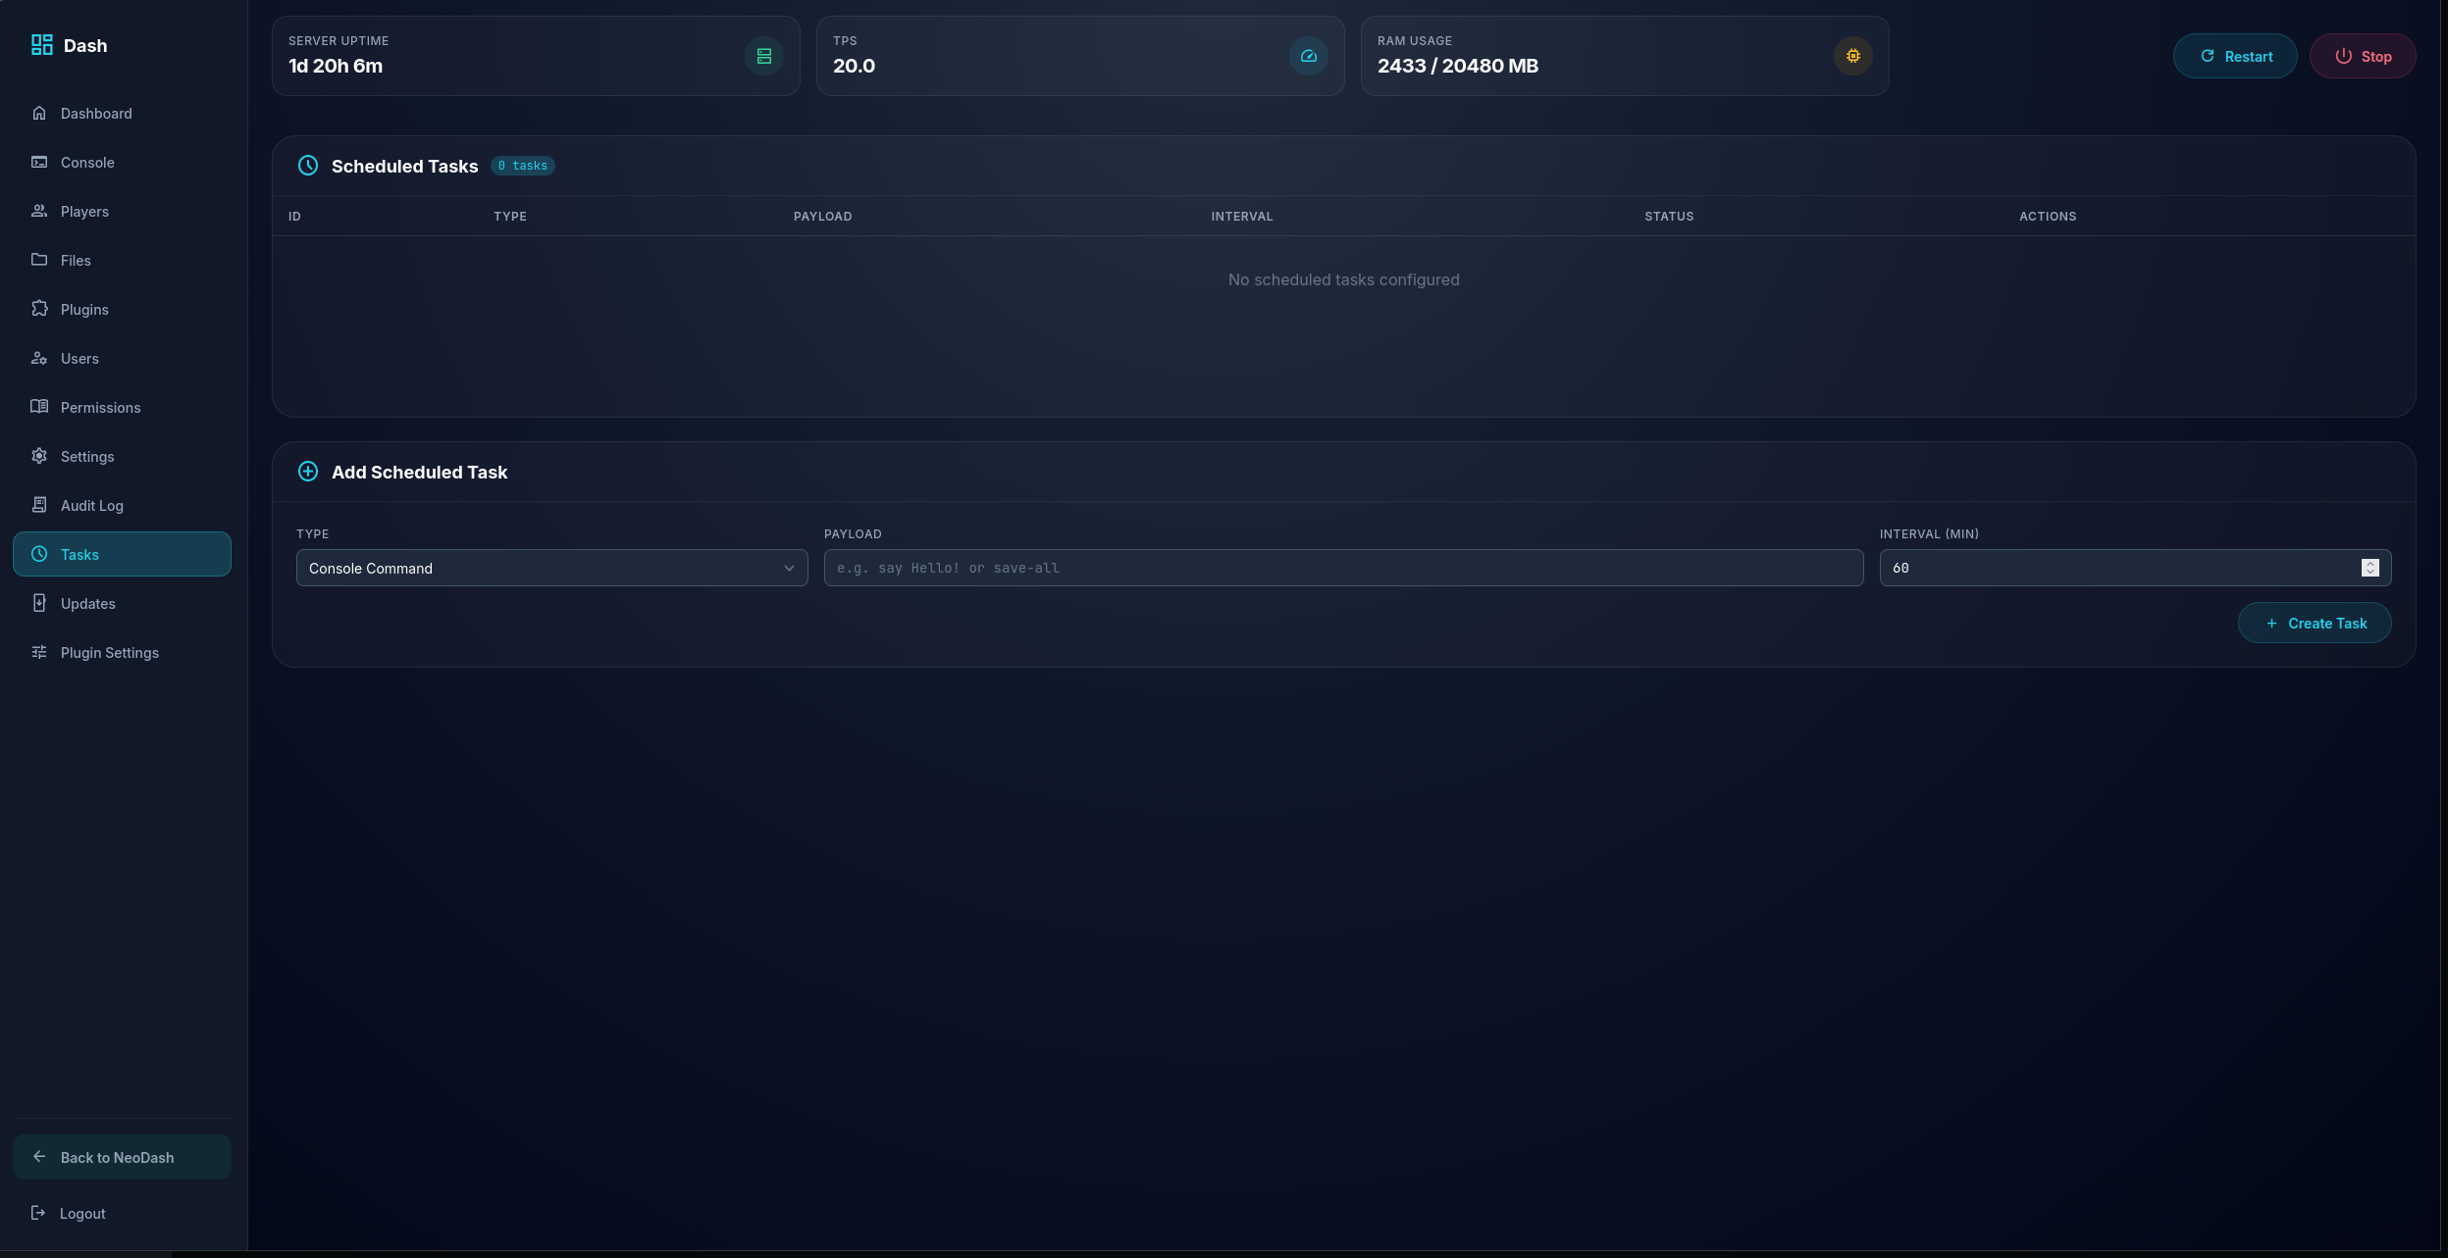Go back to NeoDash
The width and height of the screenshot is (2448, 1258).
click(x=122, y=1157)
